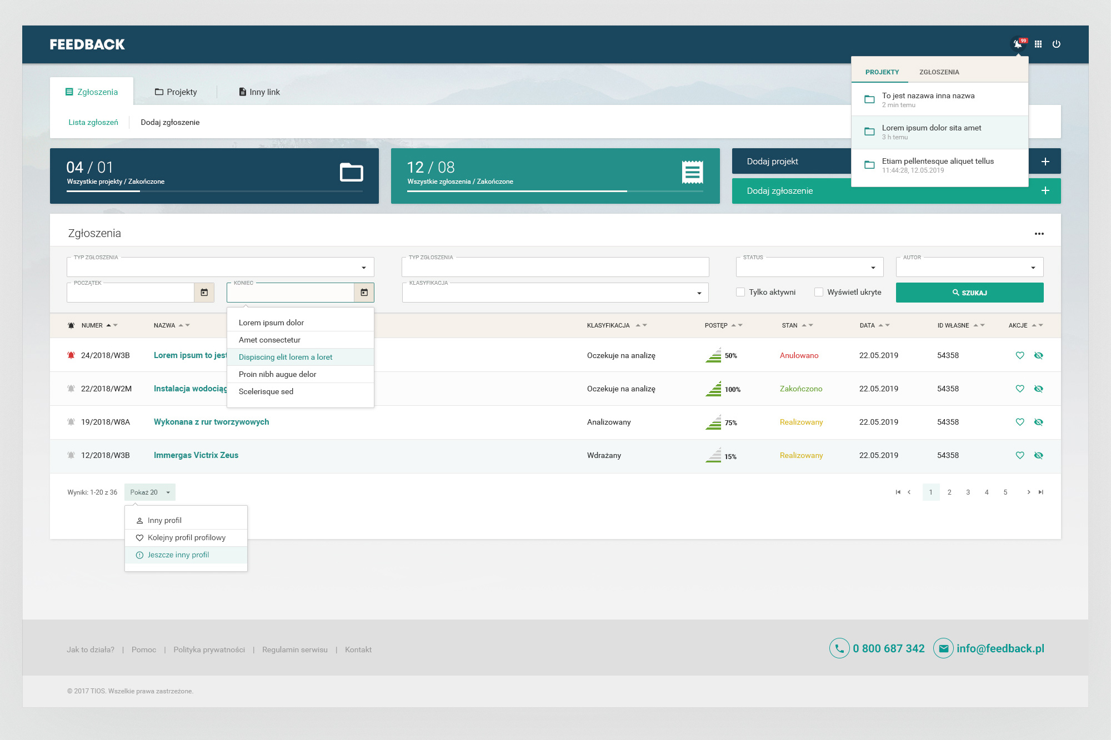Open the apps grid icon
Viewport: 1111px width, 740px height.
click(x=1038, y=44)
